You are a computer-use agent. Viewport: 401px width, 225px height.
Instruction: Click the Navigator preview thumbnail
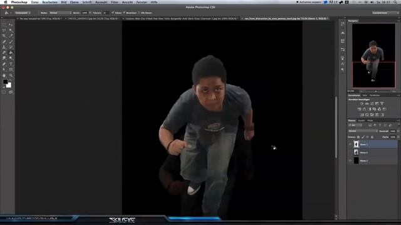[373, 56]
